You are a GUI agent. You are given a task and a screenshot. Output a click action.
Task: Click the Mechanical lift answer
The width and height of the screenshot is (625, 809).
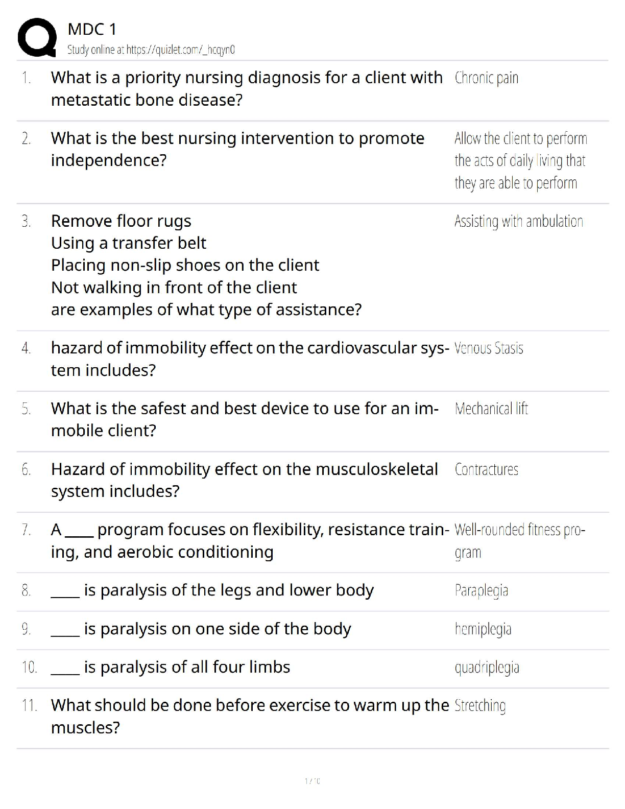(x=491, y=409)
